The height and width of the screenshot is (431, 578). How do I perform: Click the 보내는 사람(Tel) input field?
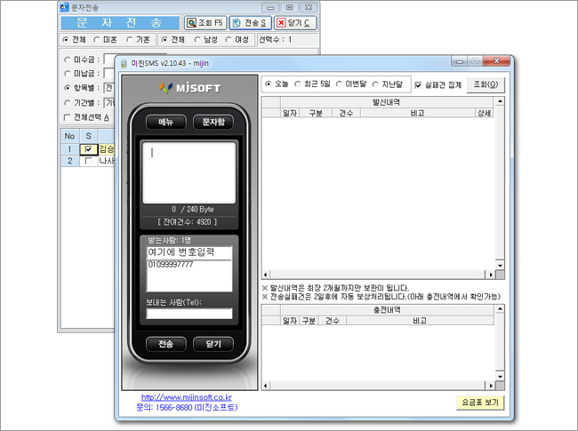pyautogui.click(x=189, y=314)
